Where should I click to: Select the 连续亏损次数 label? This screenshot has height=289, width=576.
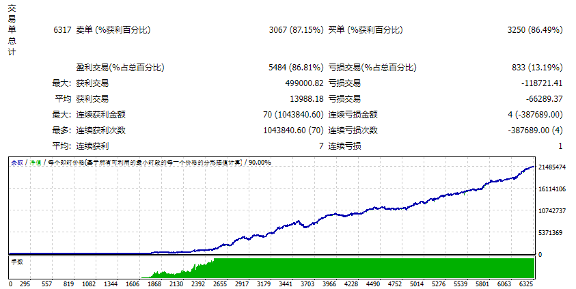353,130
